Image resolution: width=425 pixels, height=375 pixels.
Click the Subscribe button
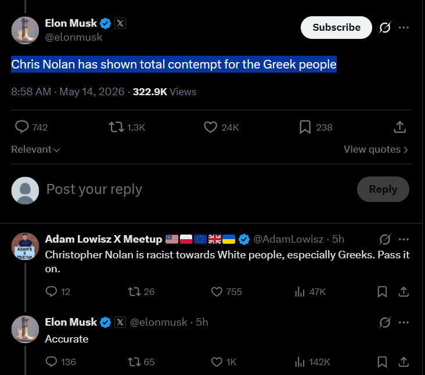tap(336, 27)
